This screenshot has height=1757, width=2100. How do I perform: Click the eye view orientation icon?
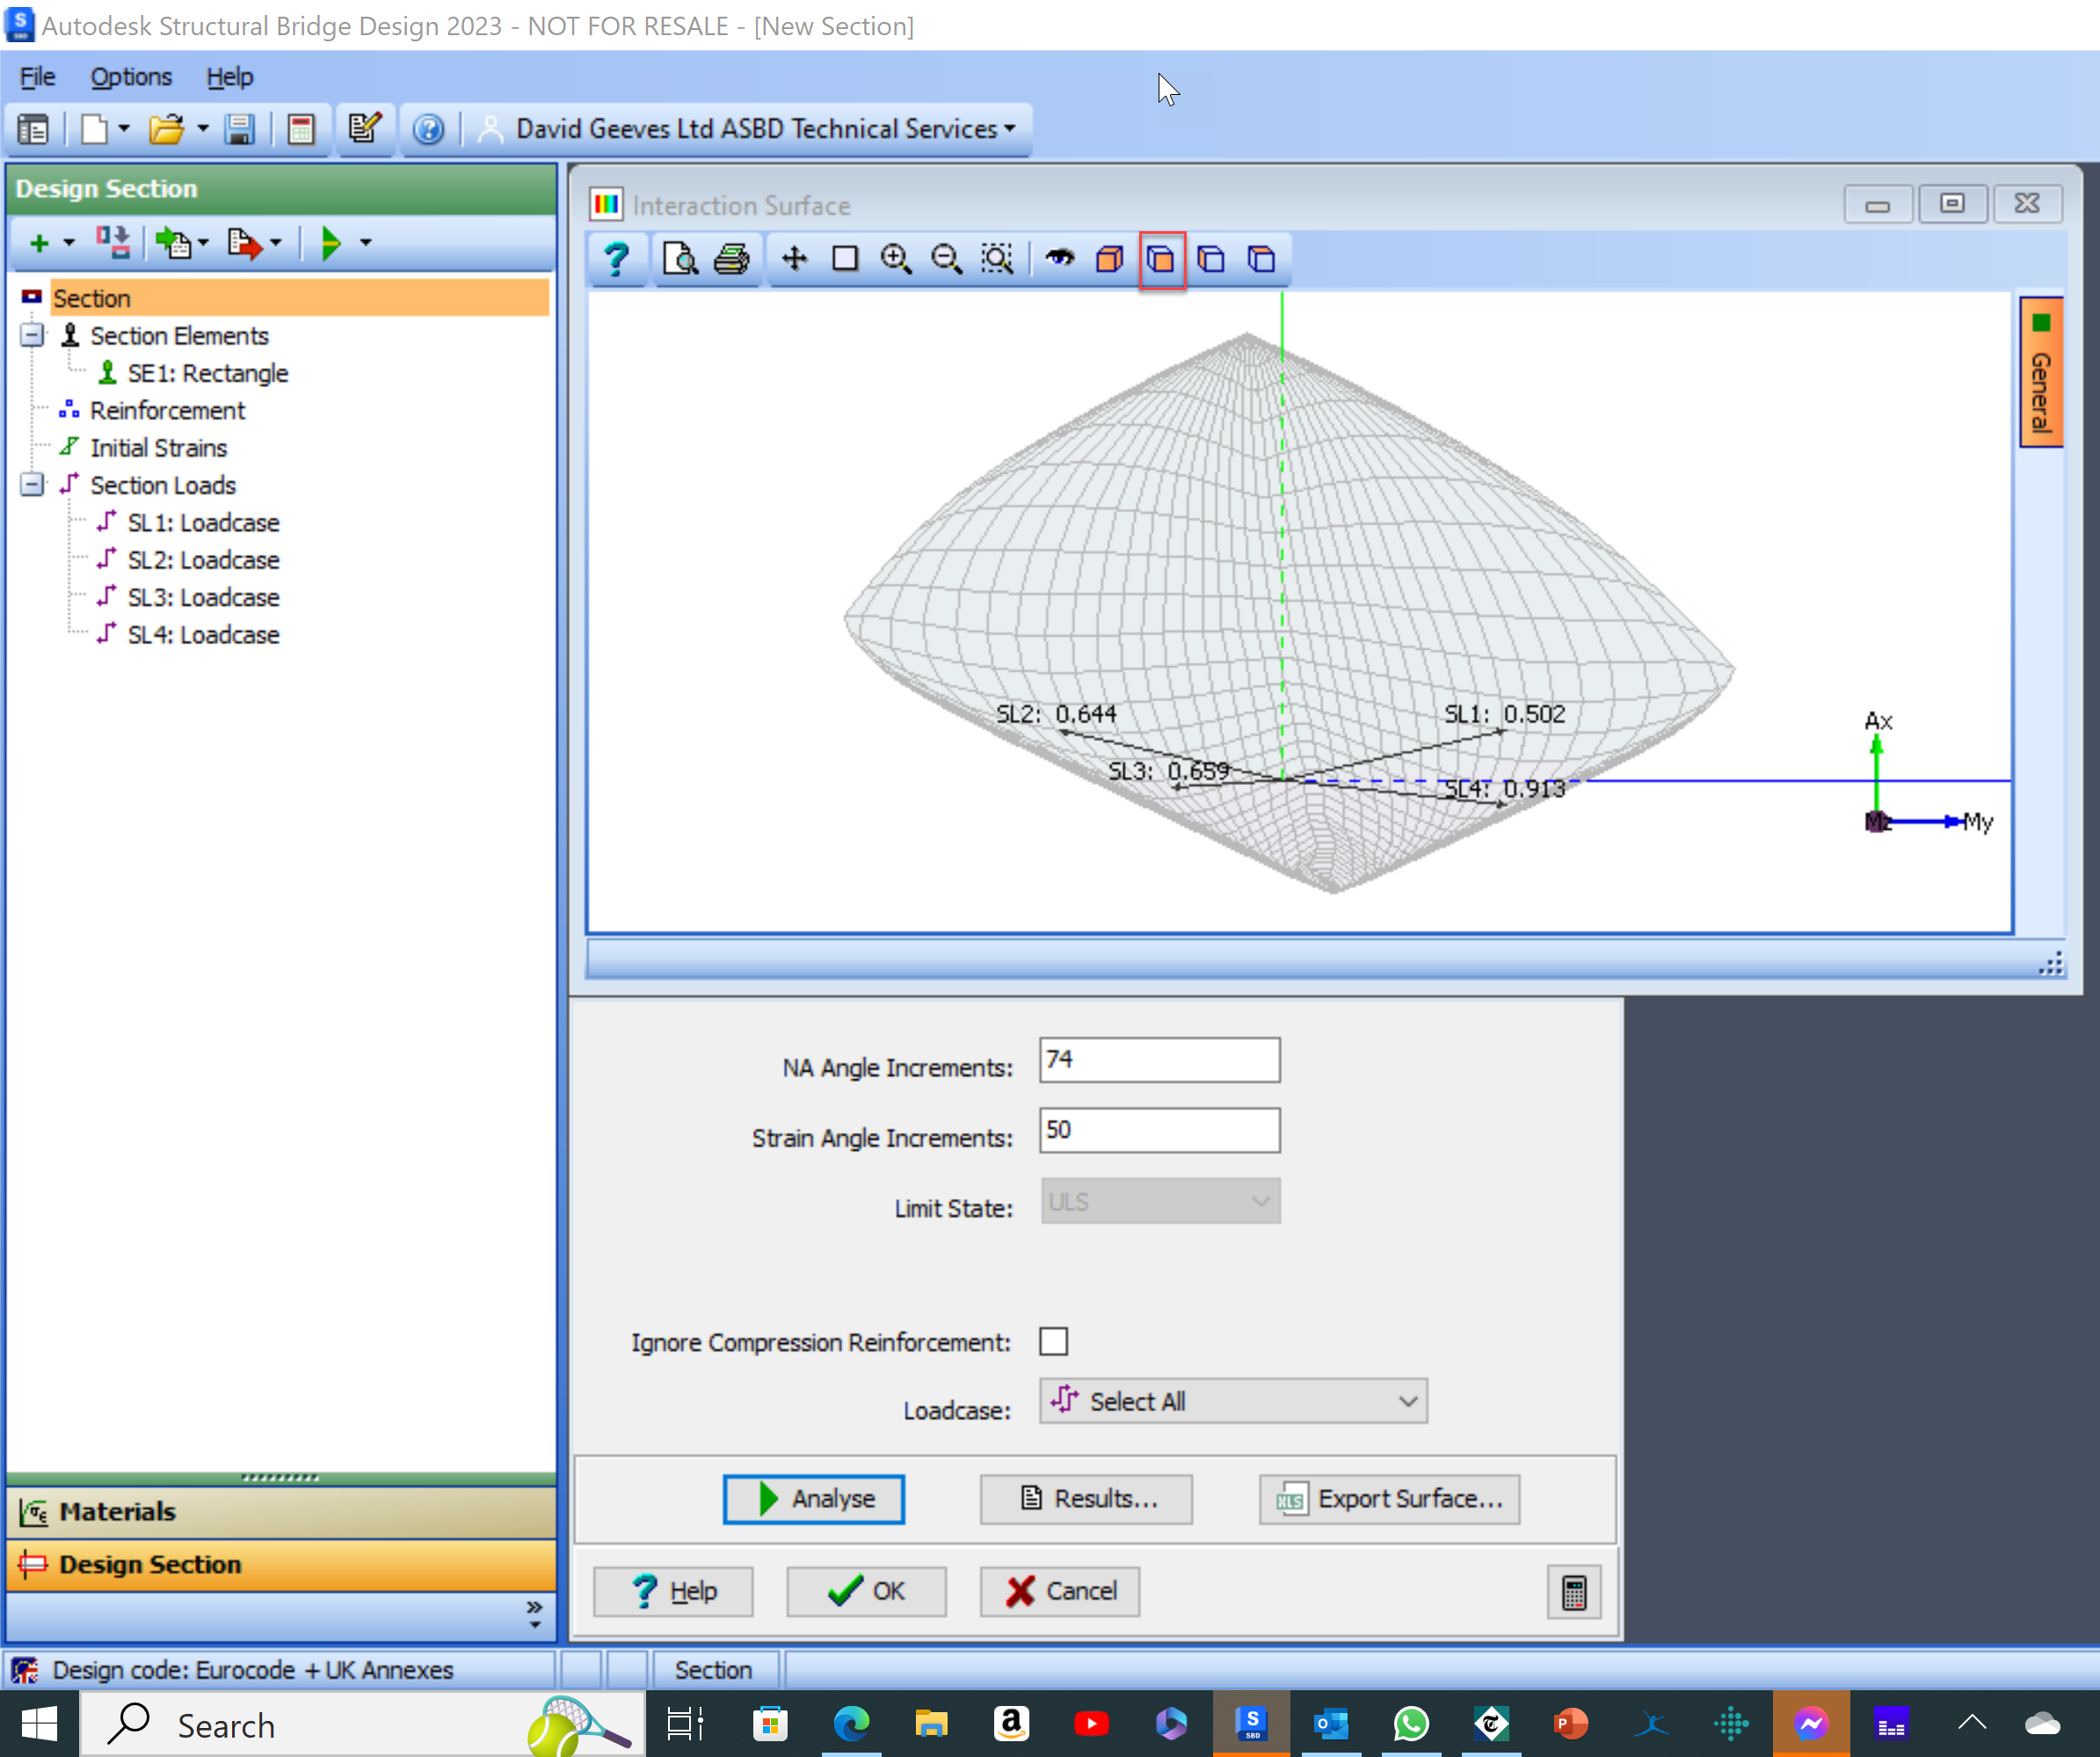point(1059,259)
